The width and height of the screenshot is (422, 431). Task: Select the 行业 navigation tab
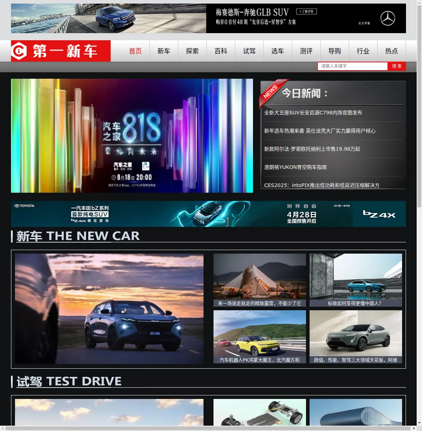point(363,51)
